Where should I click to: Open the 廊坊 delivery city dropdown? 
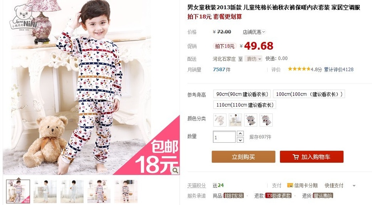point(253,58)
